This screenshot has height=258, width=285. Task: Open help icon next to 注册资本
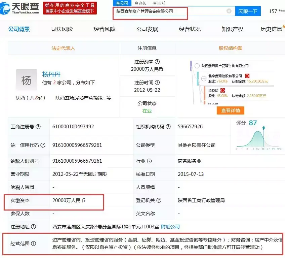pyautogui.click(x=157, y=62)
